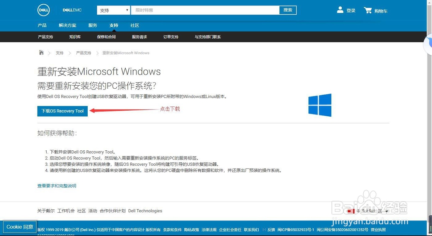The height and width of the screenshot is (236, 432).
Task: Click the Cookie 同意 button
Action: pos(20,227)
